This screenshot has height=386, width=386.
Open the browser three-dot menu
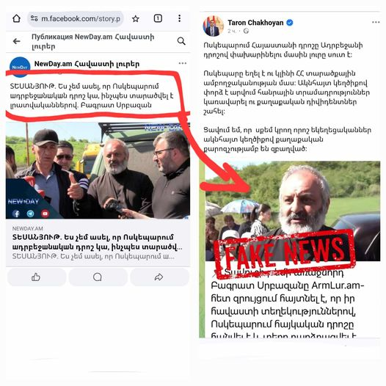pos(180,18)
